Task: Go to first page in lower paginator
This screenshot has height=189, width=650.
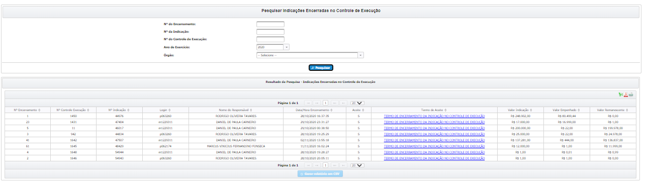Action: (308, 165)
